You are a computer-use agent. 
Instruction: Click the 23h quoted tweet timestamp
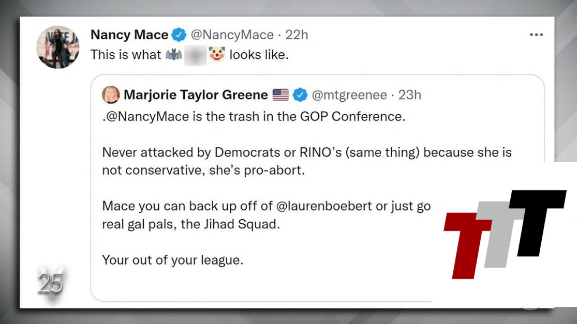pos(409,95)
